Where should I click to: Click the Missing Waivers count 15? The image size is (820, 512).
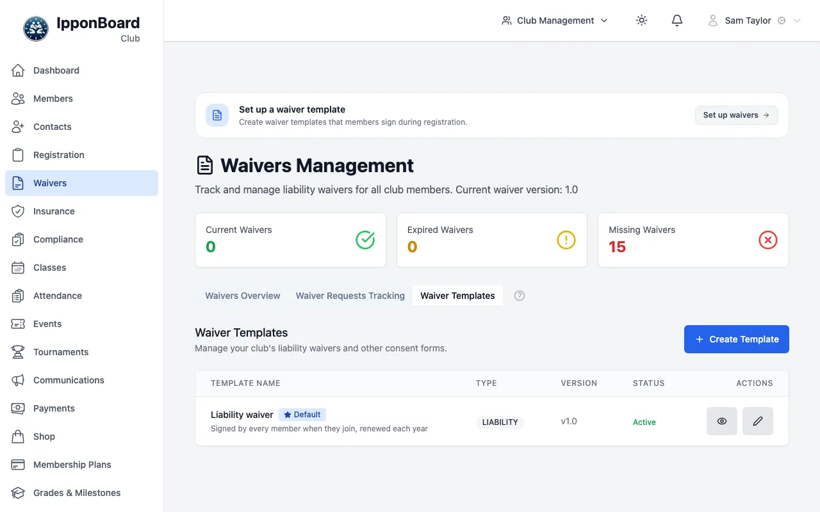(618, 247)
